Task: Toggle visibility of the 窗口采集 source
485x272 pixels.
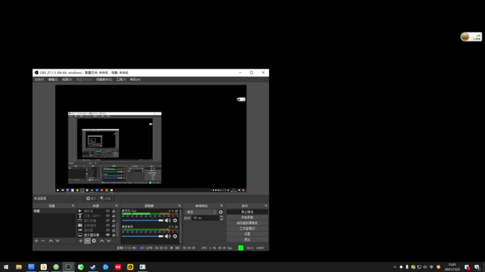Action: click(x=108, y=221)
